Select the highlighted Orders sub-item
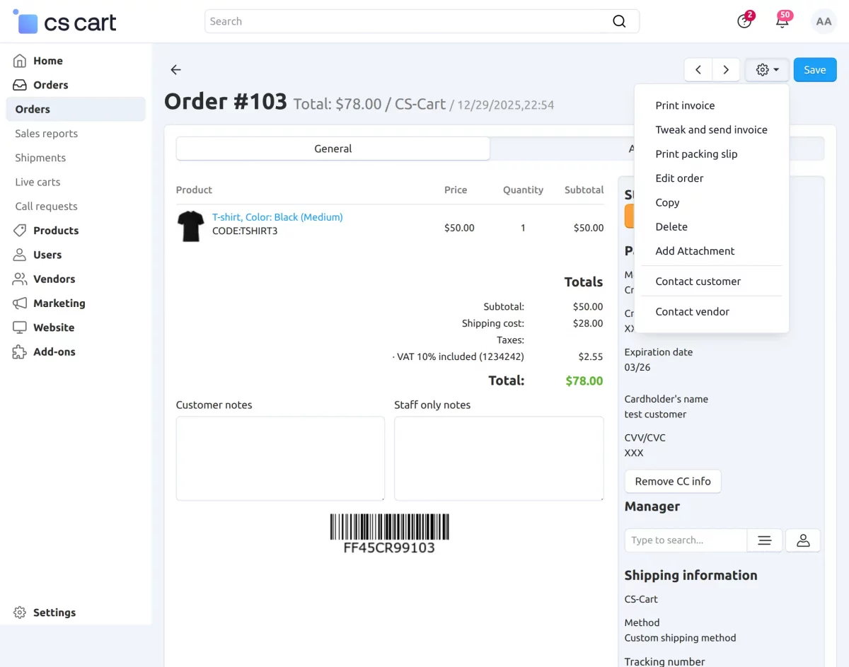 [x=76, y=109]
